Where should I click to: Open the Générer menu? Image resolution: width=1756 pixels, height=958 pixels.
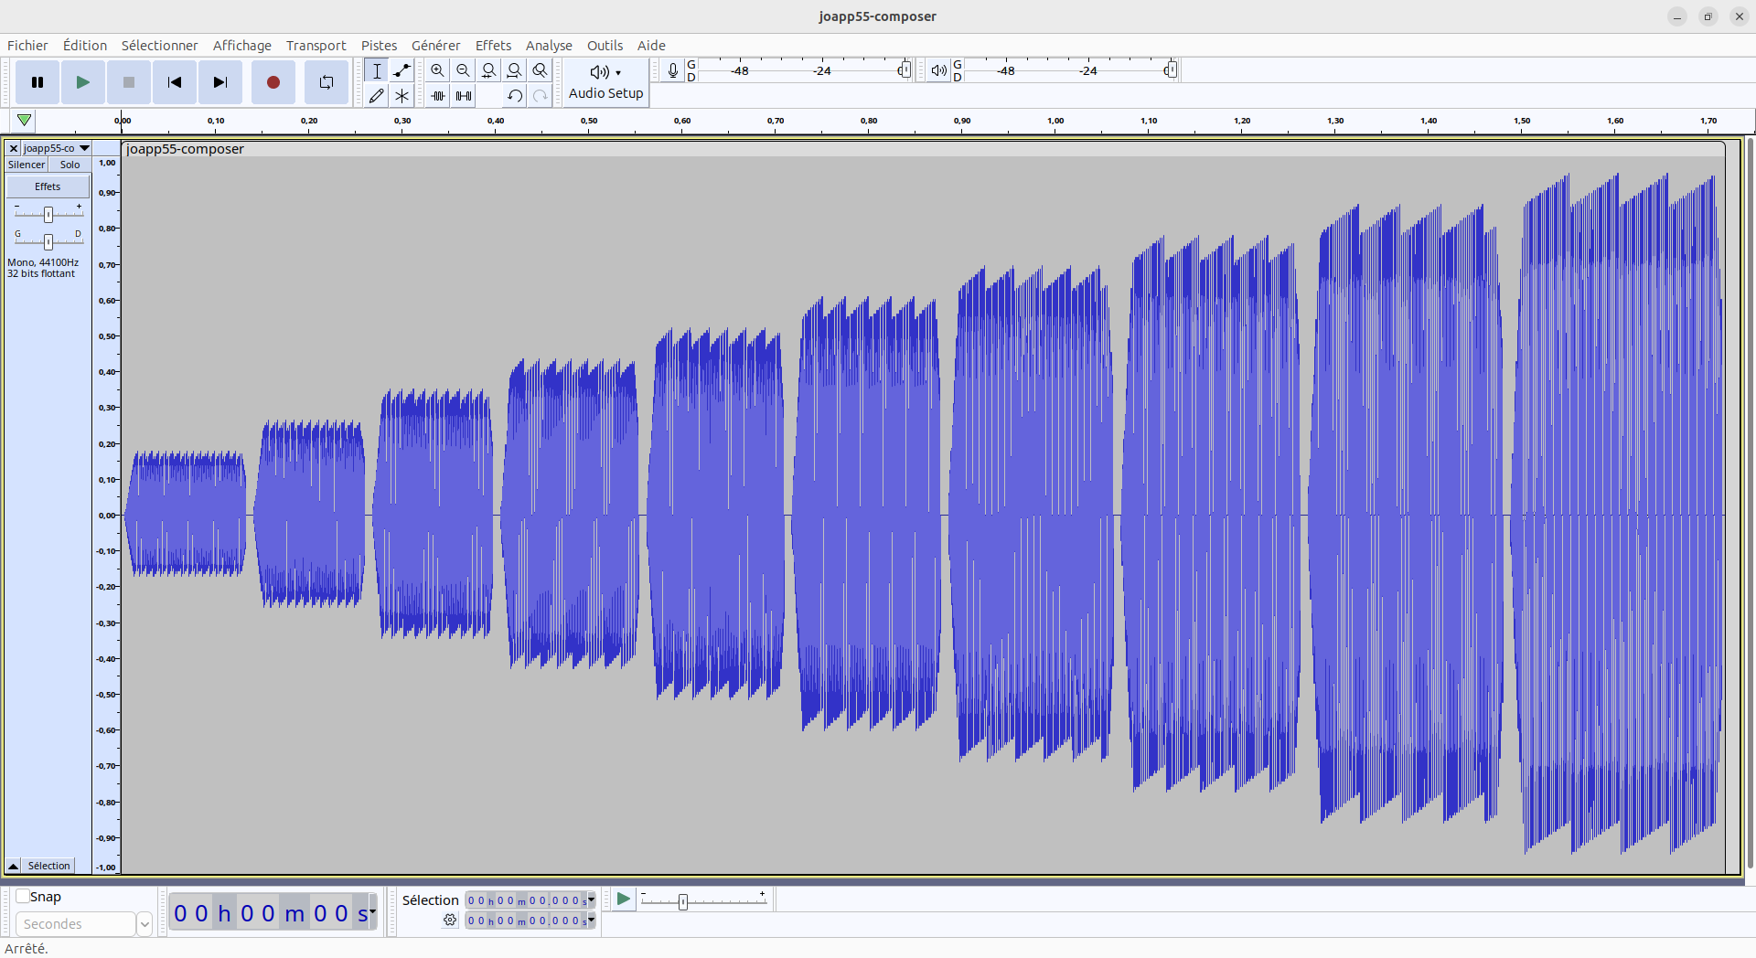pyautogui.click(x=435, y=46)
